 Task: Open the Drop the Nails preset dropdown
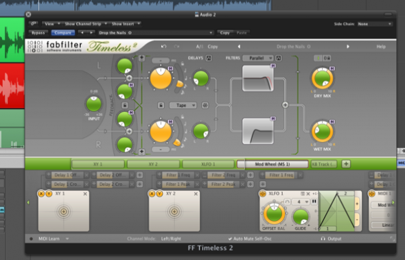[x=156, y=33]
